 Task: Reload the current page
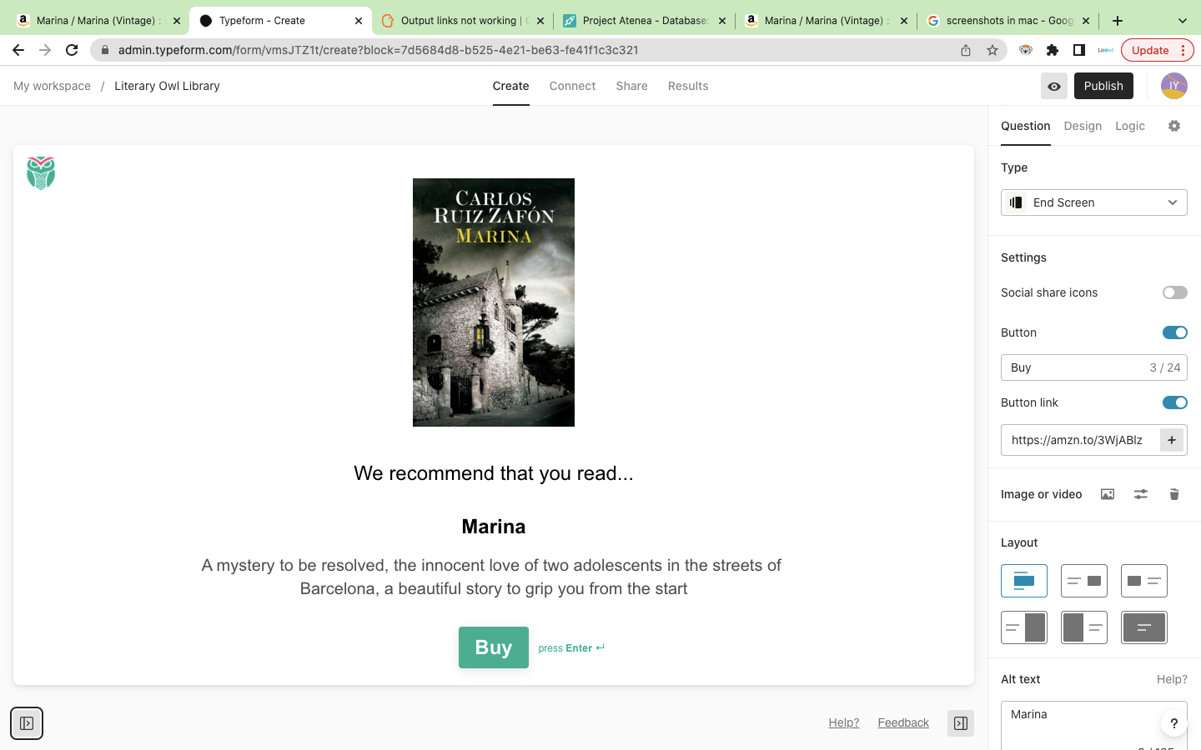(72, 50)
